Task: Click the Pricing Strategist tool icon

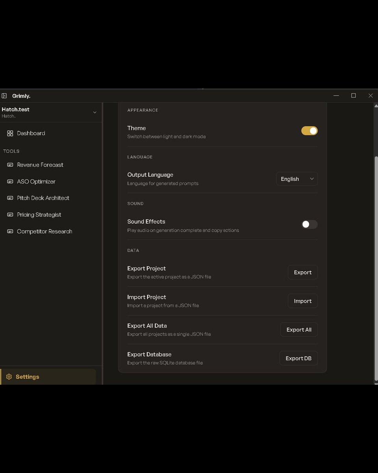Action: (x=10, y=215)
